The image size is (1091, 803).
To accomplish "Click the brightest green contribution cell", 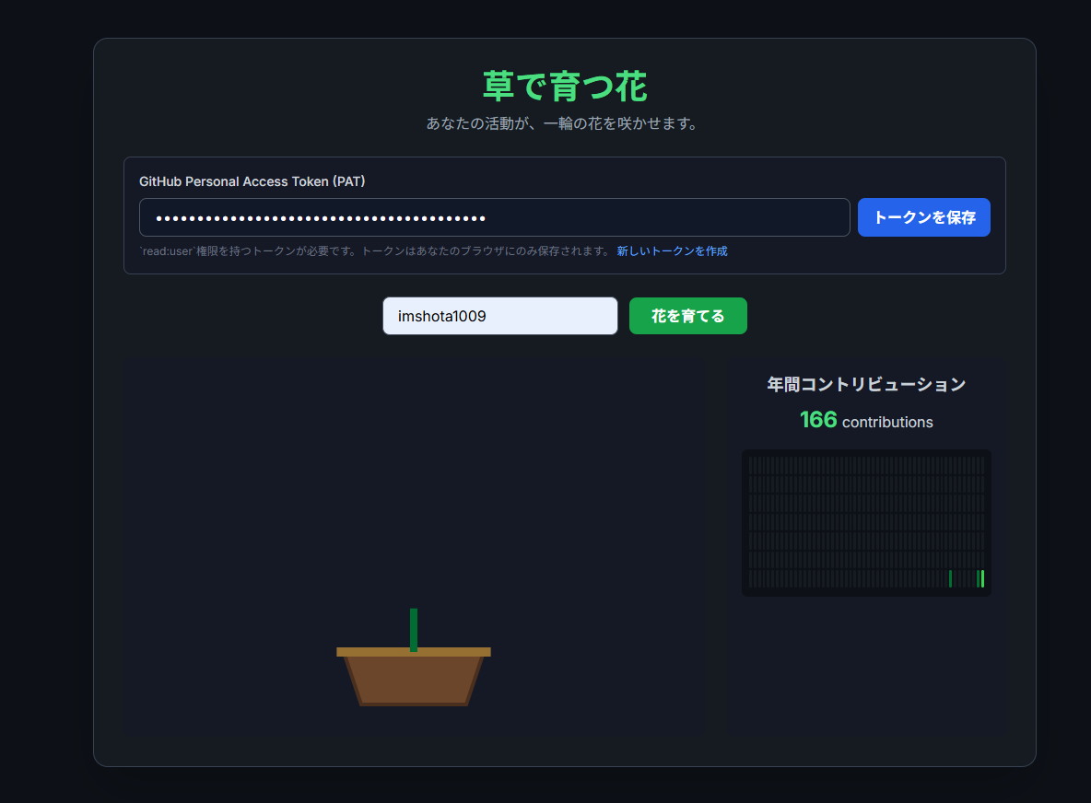I will [982, 578].
